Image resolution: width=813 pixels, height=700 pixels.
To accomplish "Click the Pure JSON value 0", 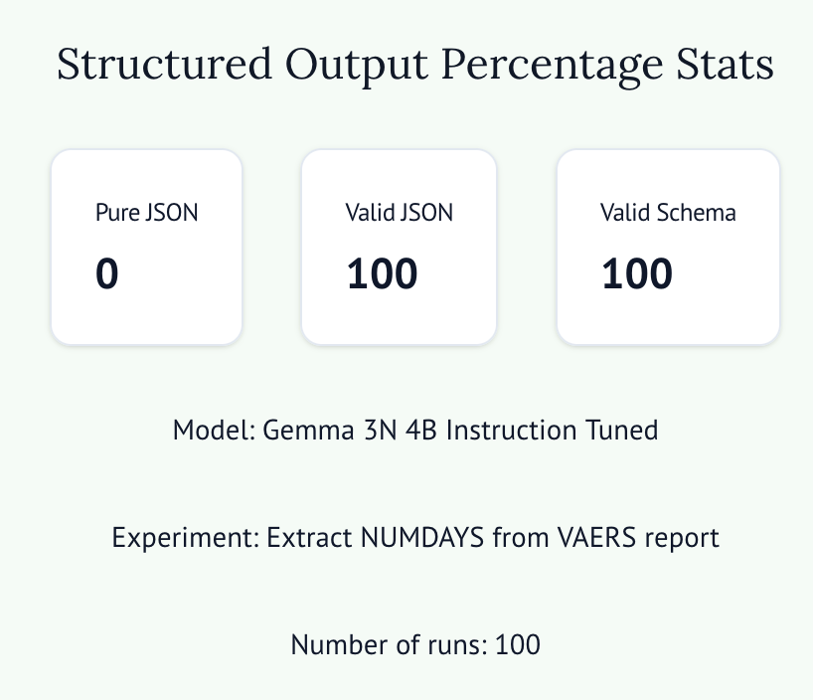I will tap(106, 273).
